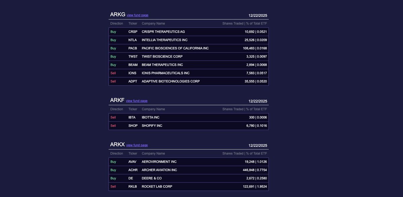Open the ARKX view fund page link
The image size is (403, 197).
click(137, 145)
